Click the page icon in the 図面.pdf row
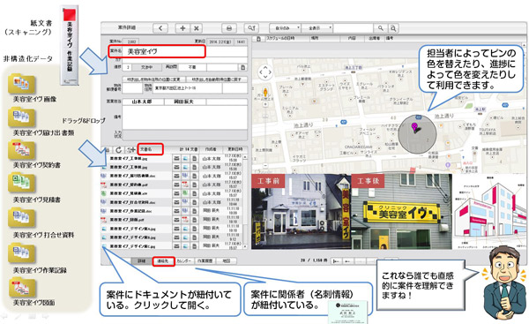This screenshot has width=529, height=324. 194,220
